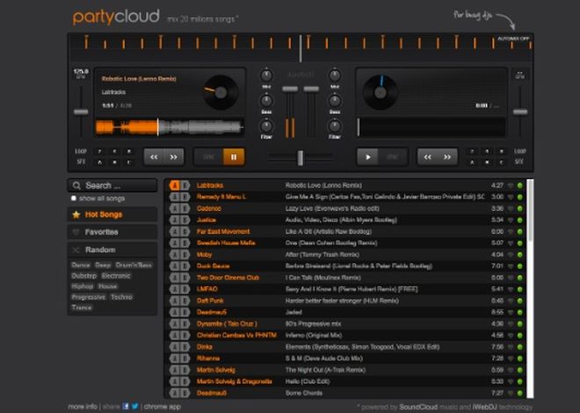Favorite Two Door Cinema Club song heart
This screenshot has height=413, width=580.
click(511, 278)
